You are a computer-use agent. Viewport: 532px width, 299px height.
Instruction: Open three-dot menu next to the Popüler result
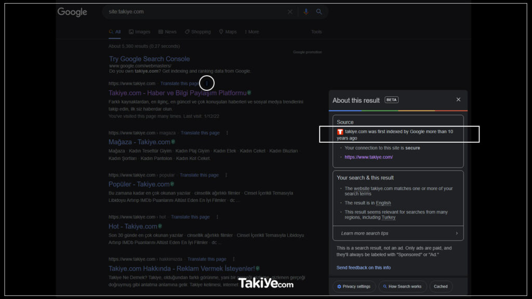point(226,175)
